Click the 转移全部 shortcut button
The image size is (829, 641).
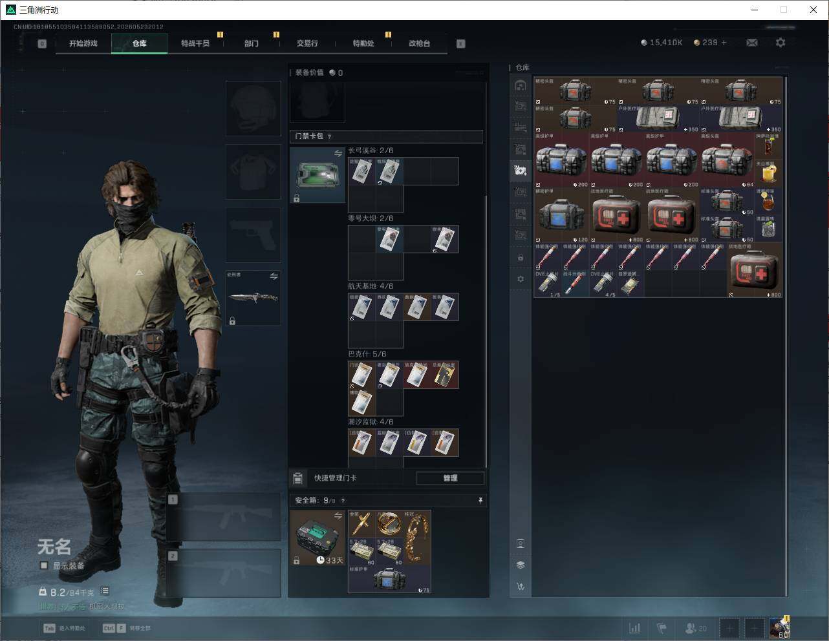127,628
